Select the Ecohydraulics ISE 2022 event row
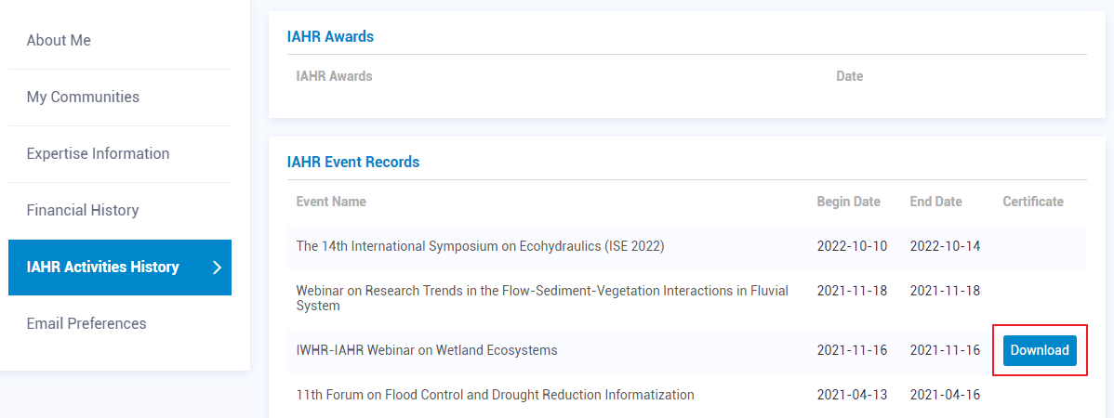 480,247
